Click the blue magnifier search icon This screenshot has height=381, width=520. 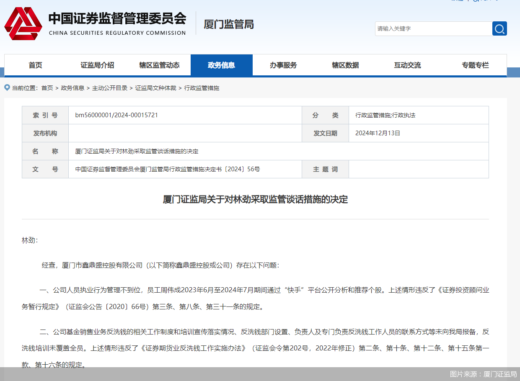pyautogui.click(x=499, y=28)
